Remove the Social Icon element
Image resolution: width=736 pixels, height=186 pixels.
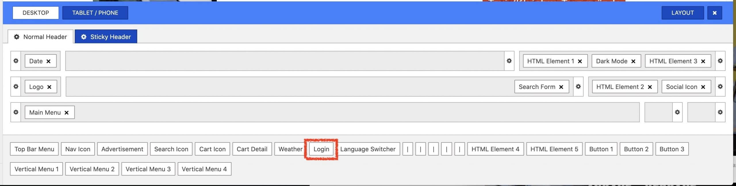click(703, 87)
